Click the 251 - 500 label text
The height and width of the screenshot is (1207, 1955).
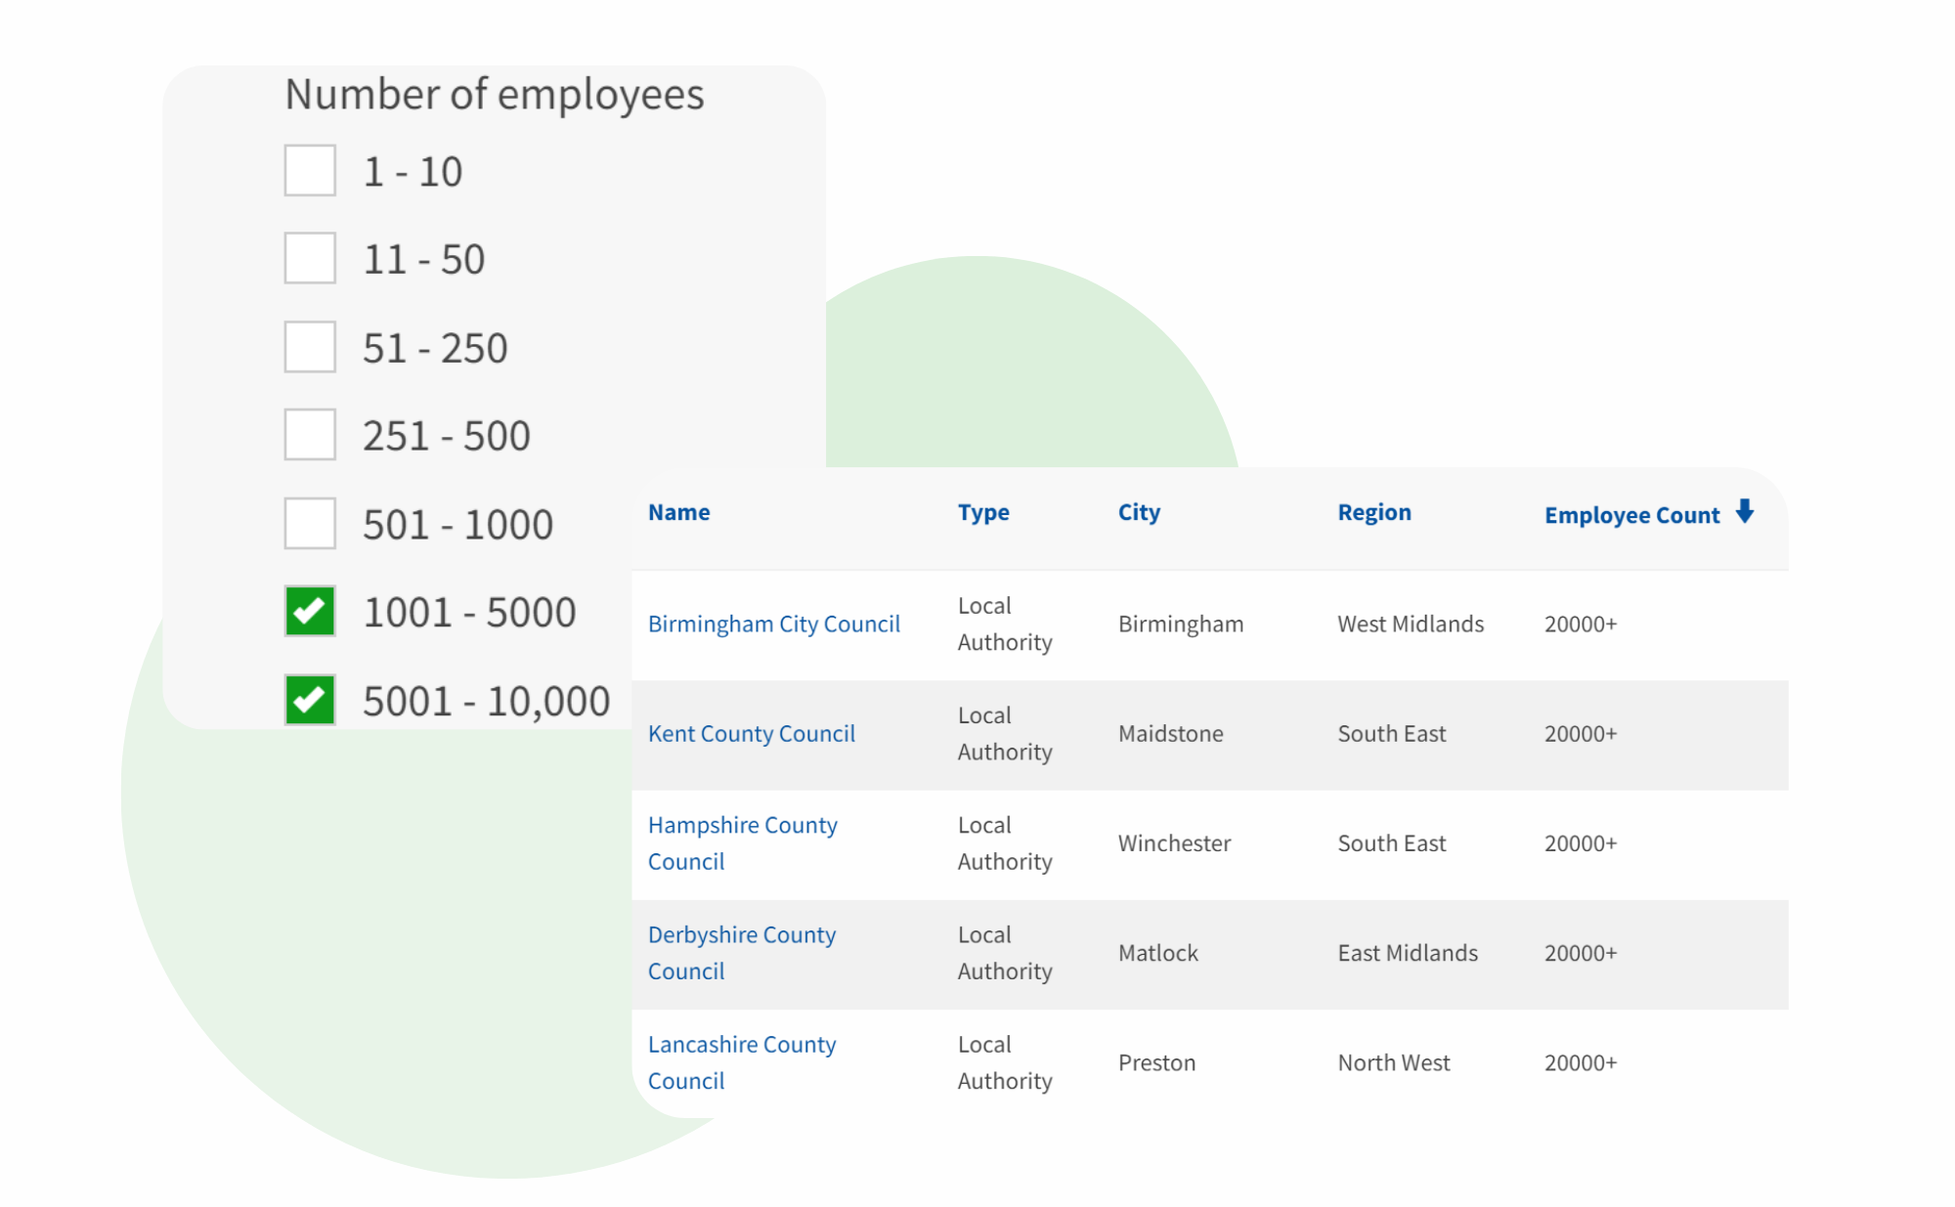pyautogui.click(x=447, y=436)
